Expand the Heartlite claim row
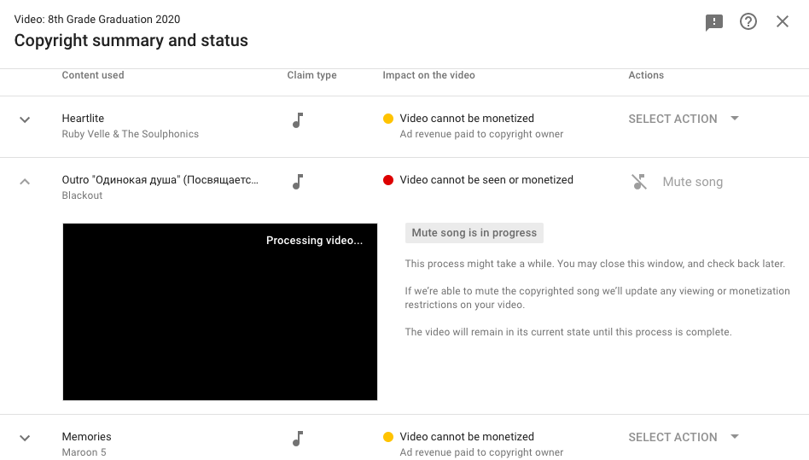 pos(25,119)
